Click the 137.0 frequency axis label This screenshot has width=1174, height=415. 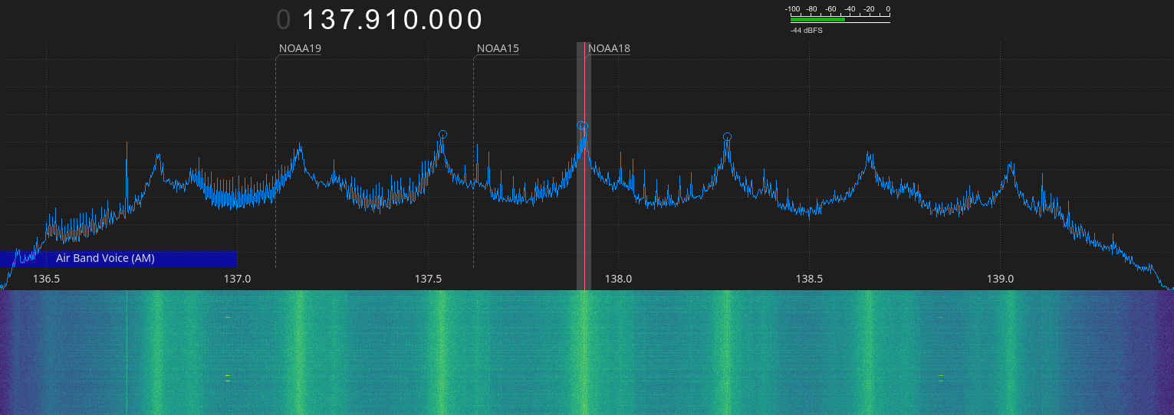pyautogui.click(x=238, y=279)
